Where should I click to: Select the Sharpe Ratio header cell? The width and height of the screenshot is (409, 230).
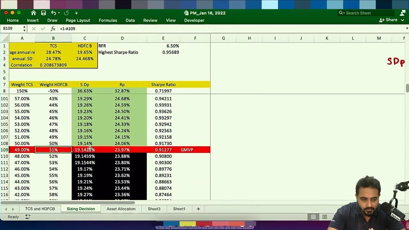click(163, 85)
